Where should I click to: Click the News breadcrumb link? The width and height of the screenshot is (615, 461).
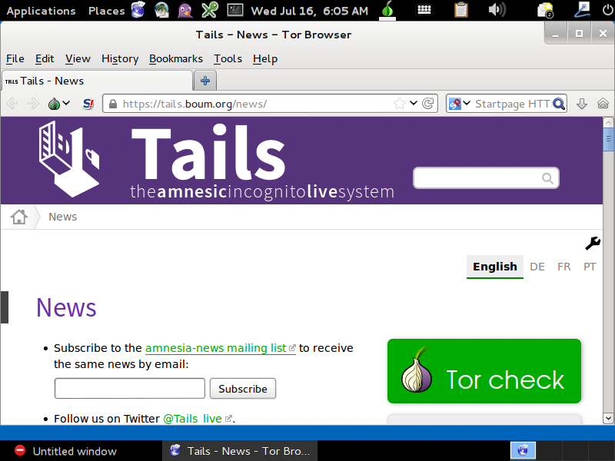63,217
